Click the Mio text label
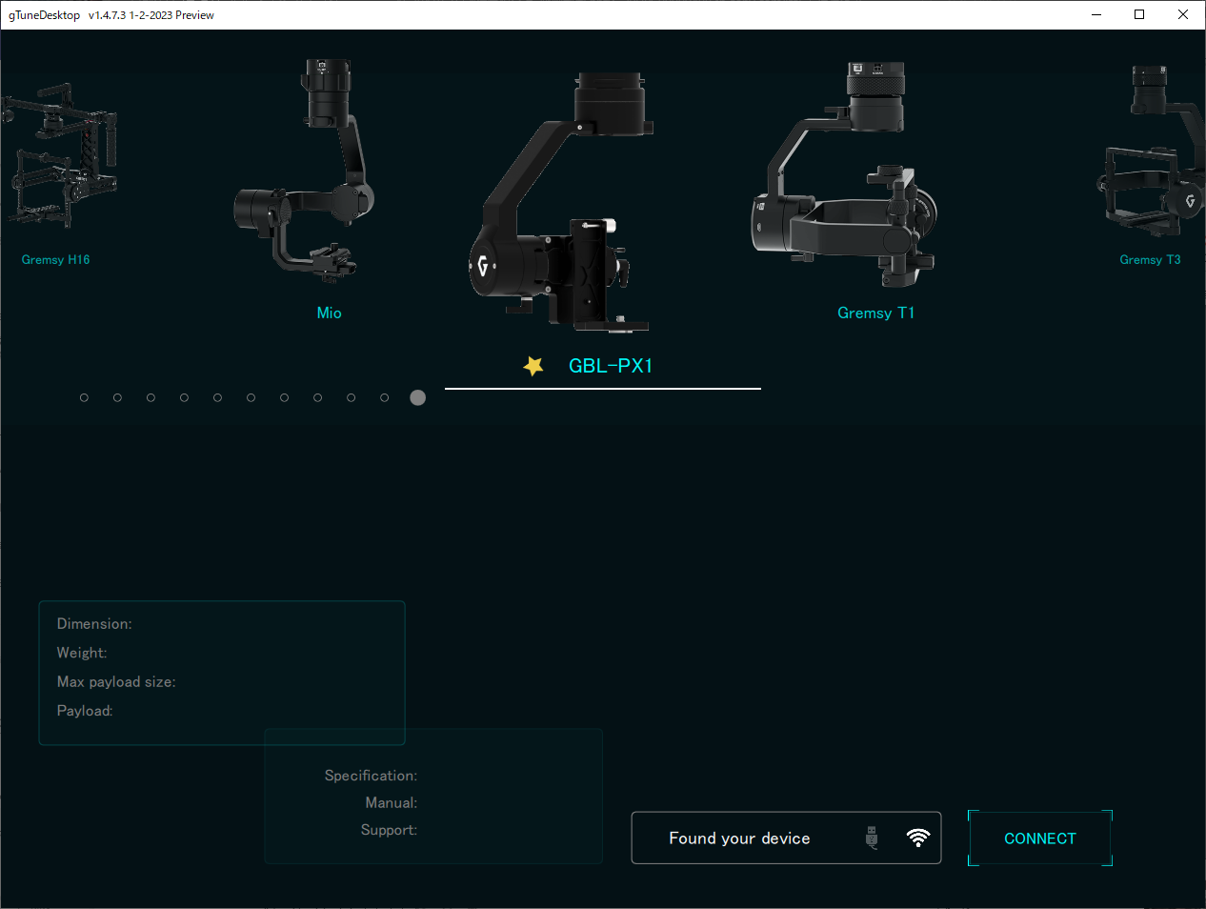 point(329,313)
